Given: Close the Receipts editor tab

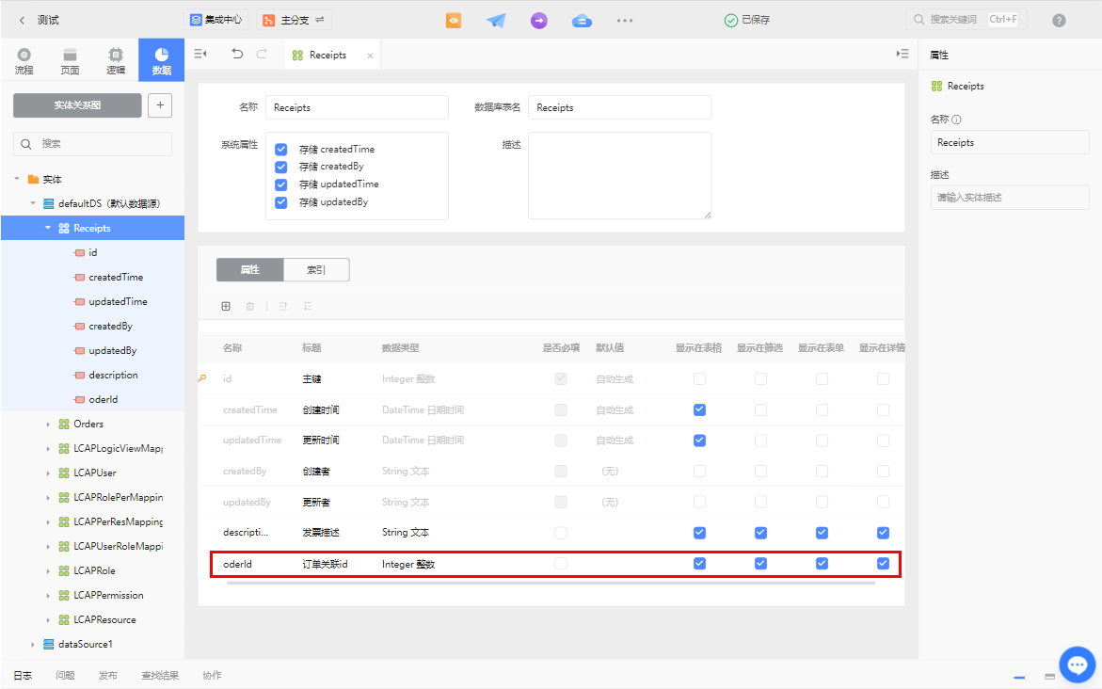Looking at the screenshot, I should coord(371,56).
